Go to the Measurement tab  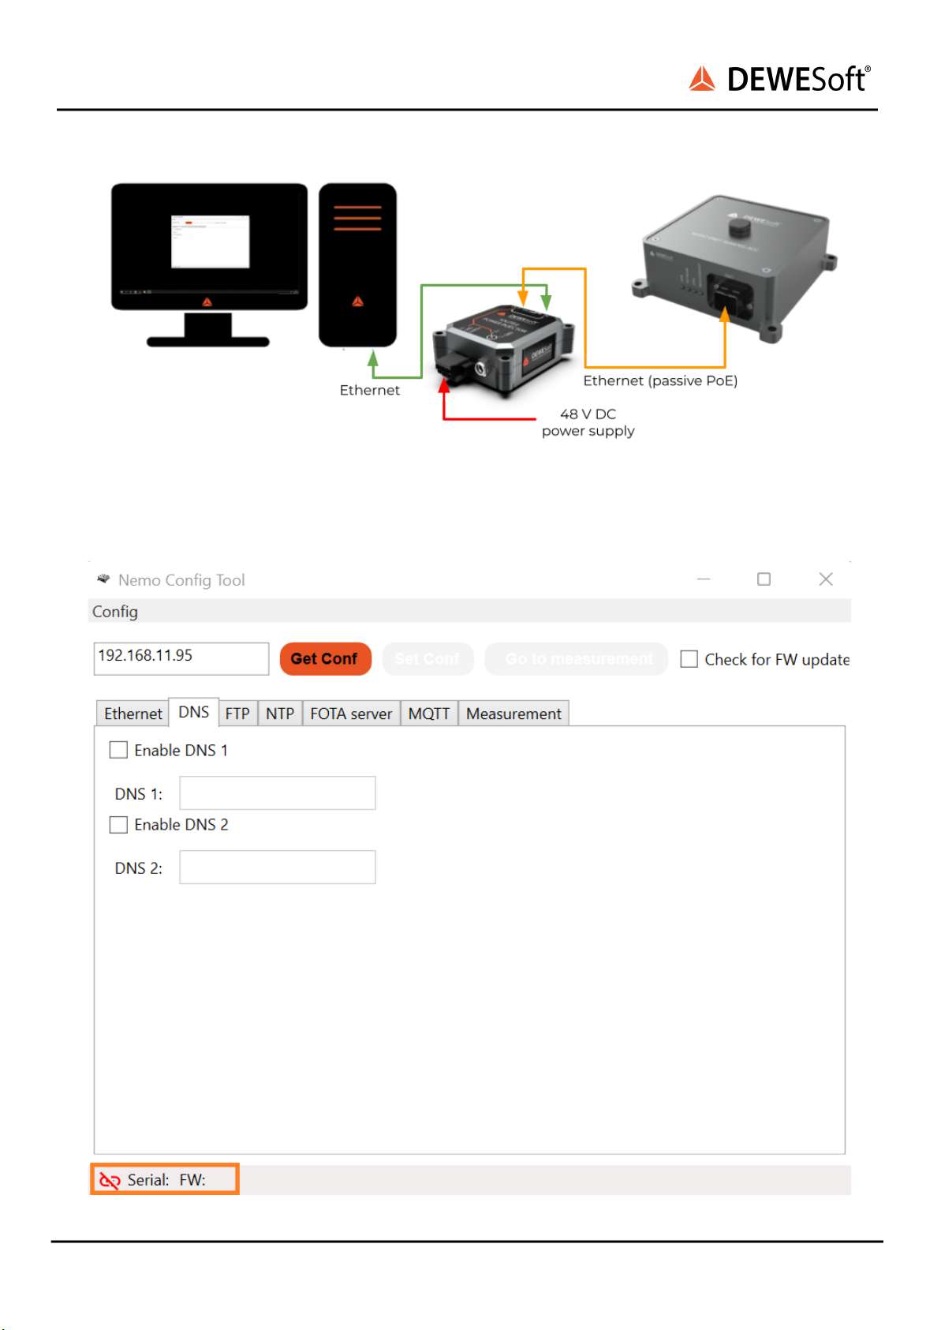[x=513, y=714]
